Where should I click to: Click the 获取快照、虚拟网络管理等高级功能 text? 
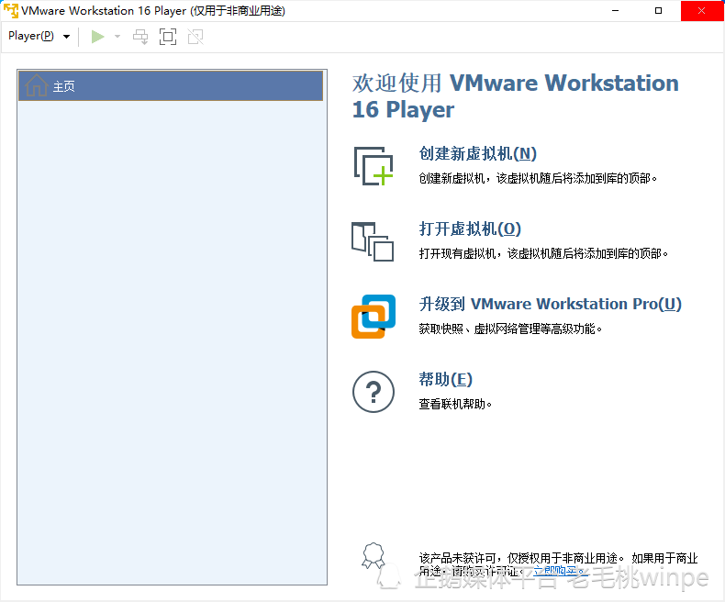[510, 329]
